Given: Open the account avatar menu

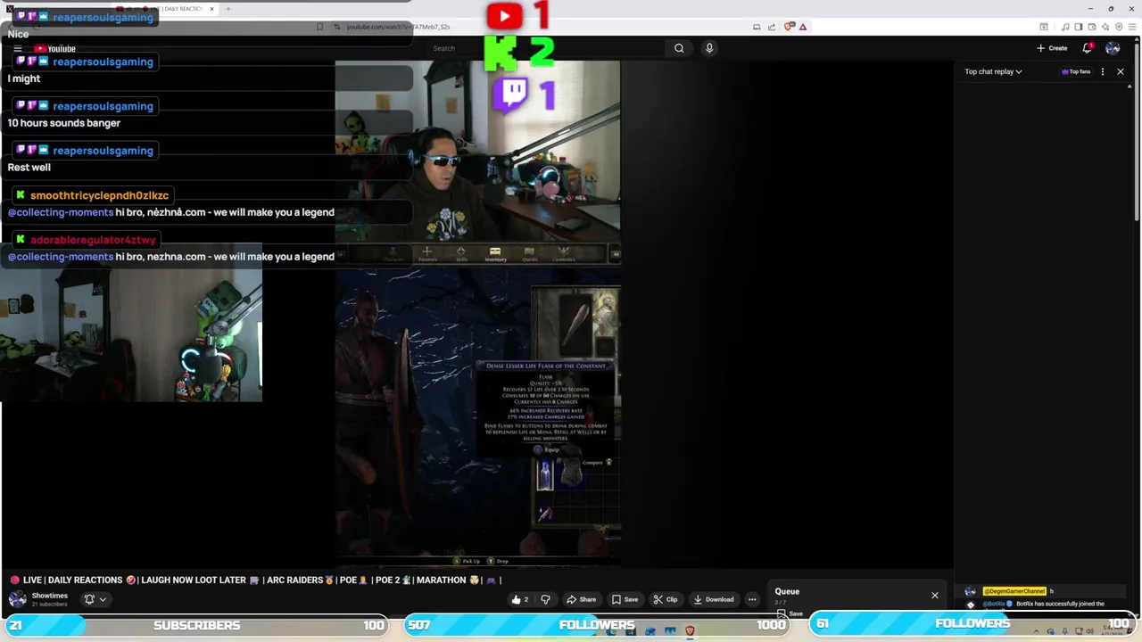Looking at the screenshot, I should pos(1113,48).
